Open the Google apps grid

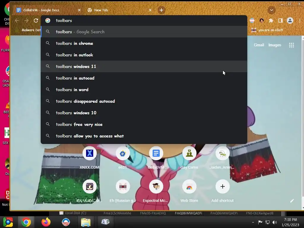pyautogui.click(x=292, y=45)
